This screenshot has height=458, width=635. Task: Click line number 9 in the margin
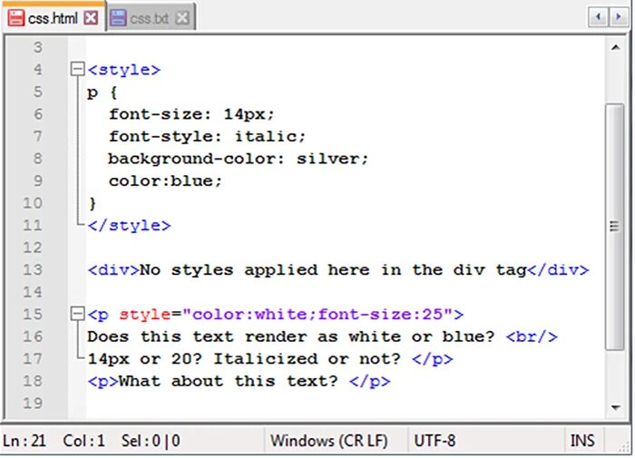37,180
